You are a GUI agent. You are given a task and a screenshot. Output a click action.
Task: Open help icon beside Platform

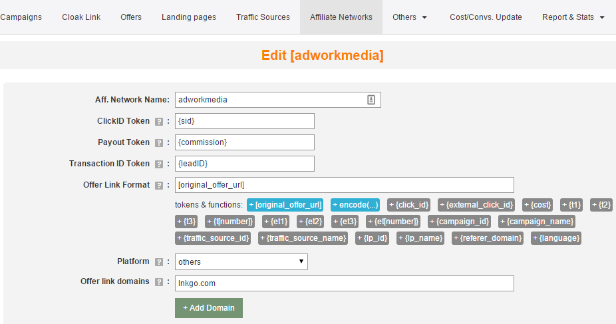(159, 262)
